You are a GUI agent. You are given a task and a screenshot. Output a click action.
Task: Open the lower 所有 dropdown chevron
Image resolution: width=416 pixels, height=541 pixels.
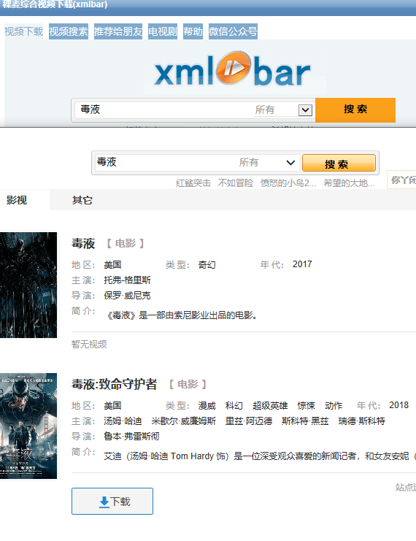coord(290,163)
